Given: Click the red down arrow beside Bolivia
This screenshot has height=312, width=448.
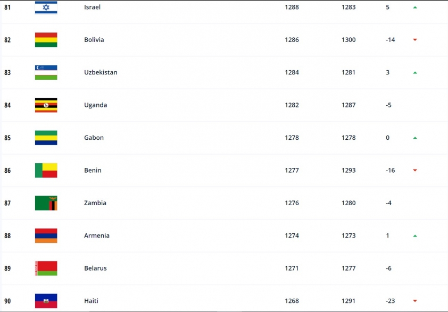Looking at the screenshot, I should click(415, 40).
